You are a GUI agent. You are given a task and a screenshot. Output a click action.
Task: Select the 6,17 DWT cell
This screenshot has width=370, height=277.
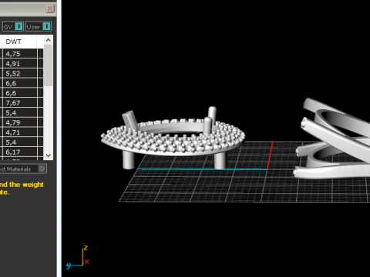click(19, 152)
